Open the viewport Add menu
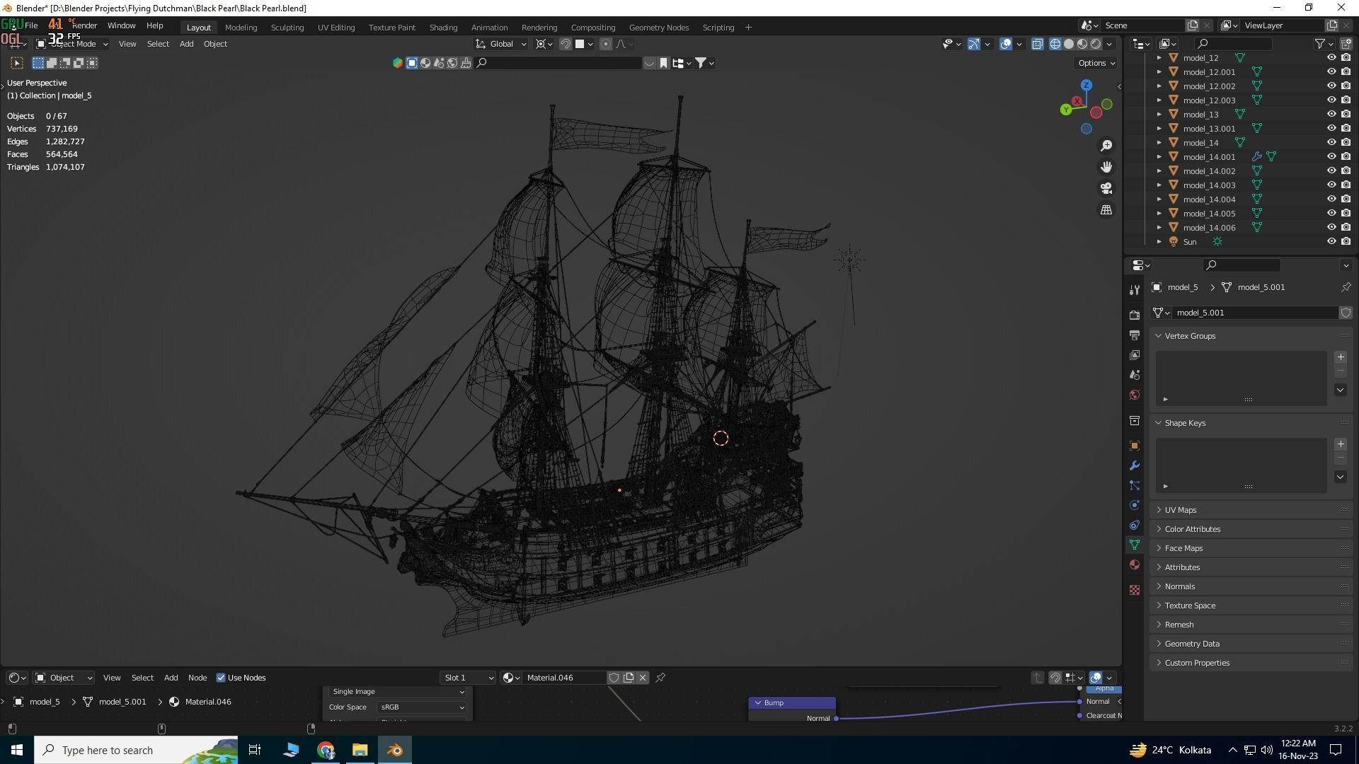 tap(186, 44)
